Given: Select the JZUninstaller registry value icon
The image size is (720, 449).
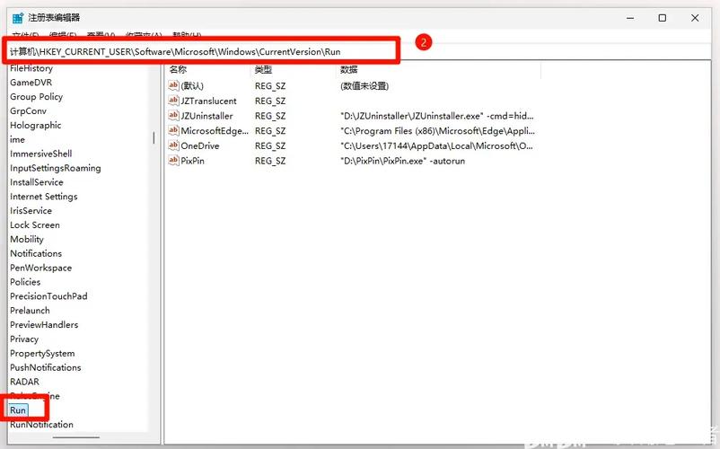Looking at the screenshot, I should [x=174, y=116].
